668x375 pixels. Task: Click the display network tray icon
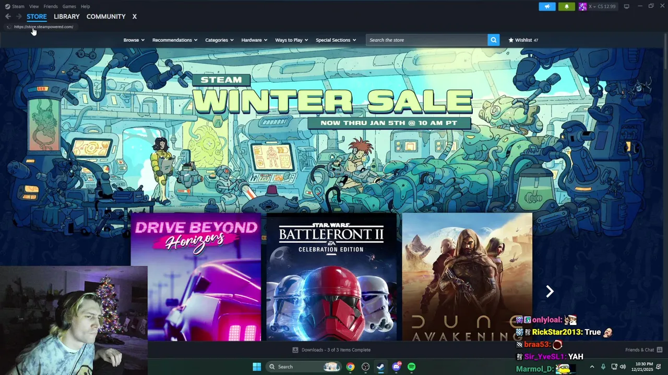(614, 367)
